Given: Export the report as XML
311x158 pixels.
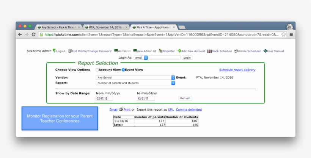Looking at the screenshot, I should click(x=171, y=110).
